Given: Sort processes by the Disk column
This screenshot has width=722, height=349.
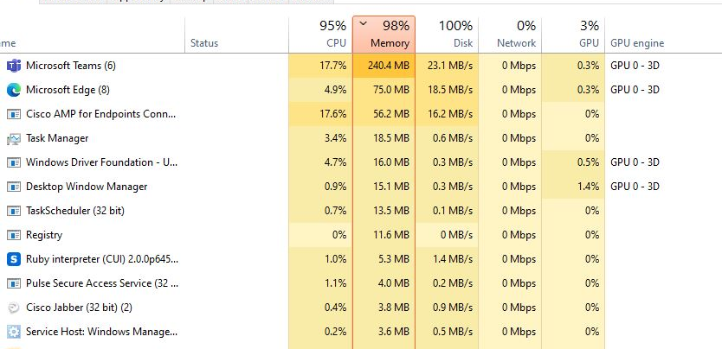Looking at the screenshot, I should click(x=447, y=35).
